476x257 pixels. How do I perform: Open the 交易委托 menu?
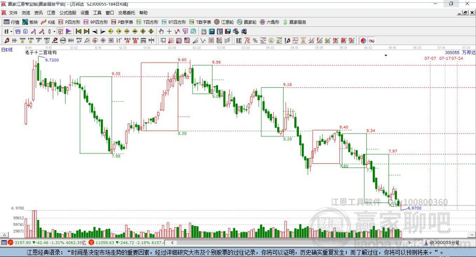126,13
